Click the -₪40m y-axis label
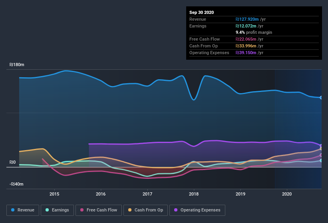Viewport: 328px width, 223px height. tap(16, 184)
